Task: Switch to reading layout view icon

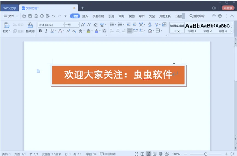Action: [142, 154]
